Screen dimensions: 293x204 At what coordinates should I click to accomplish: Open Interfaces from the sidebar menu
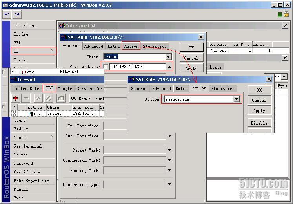pyautogui.click(x=34, y=25)
